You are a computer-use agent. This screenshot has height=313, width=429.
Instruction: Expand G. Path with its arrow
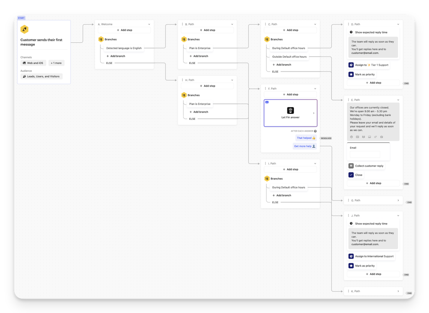(x=398, y=200)
